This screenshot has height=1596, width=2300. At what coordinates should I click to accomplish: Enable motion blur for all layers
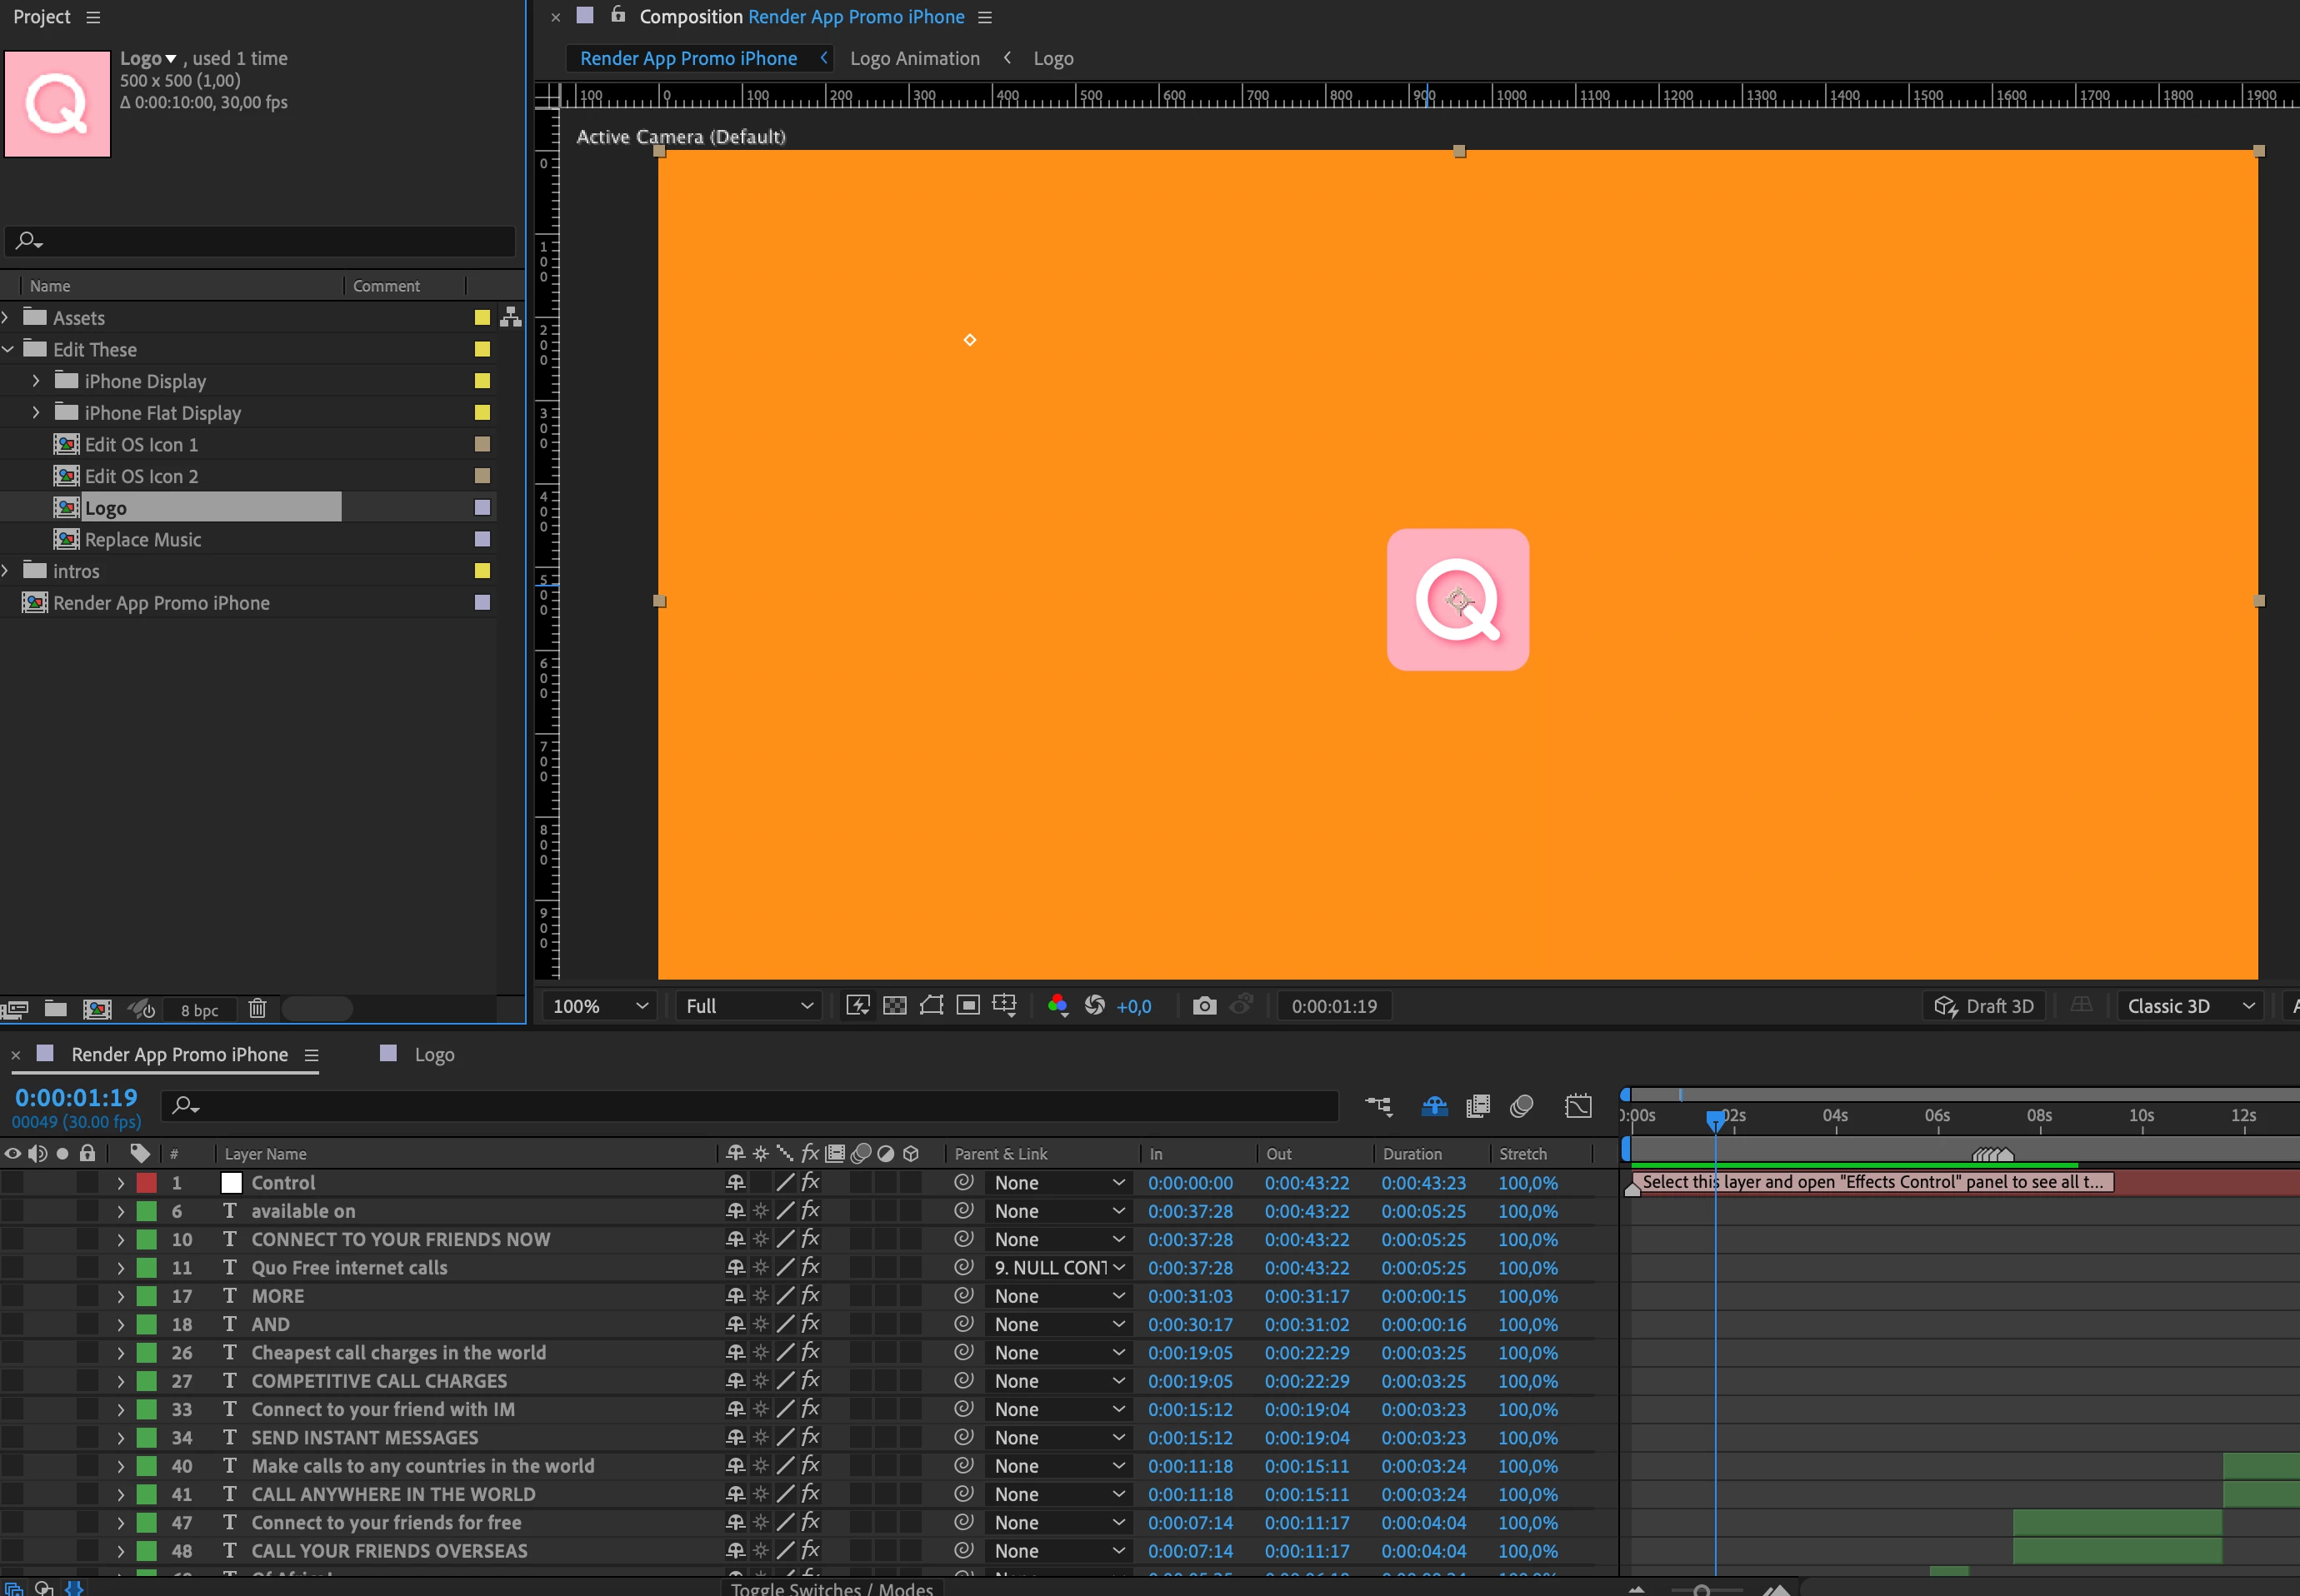[x=1521, y=1106]
